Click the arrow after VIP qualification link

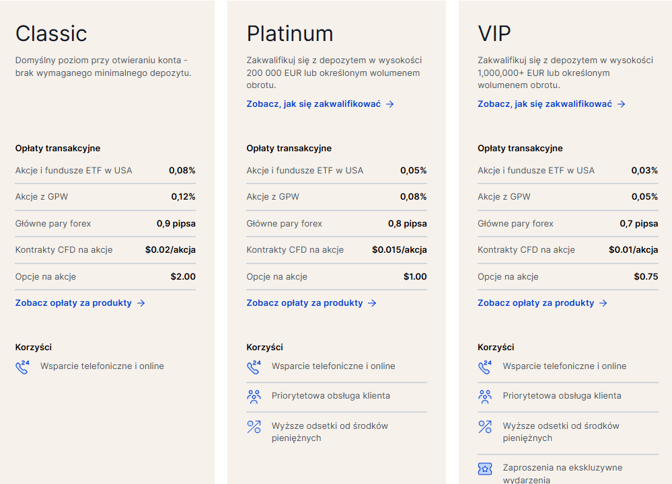(x=621, y=104)
